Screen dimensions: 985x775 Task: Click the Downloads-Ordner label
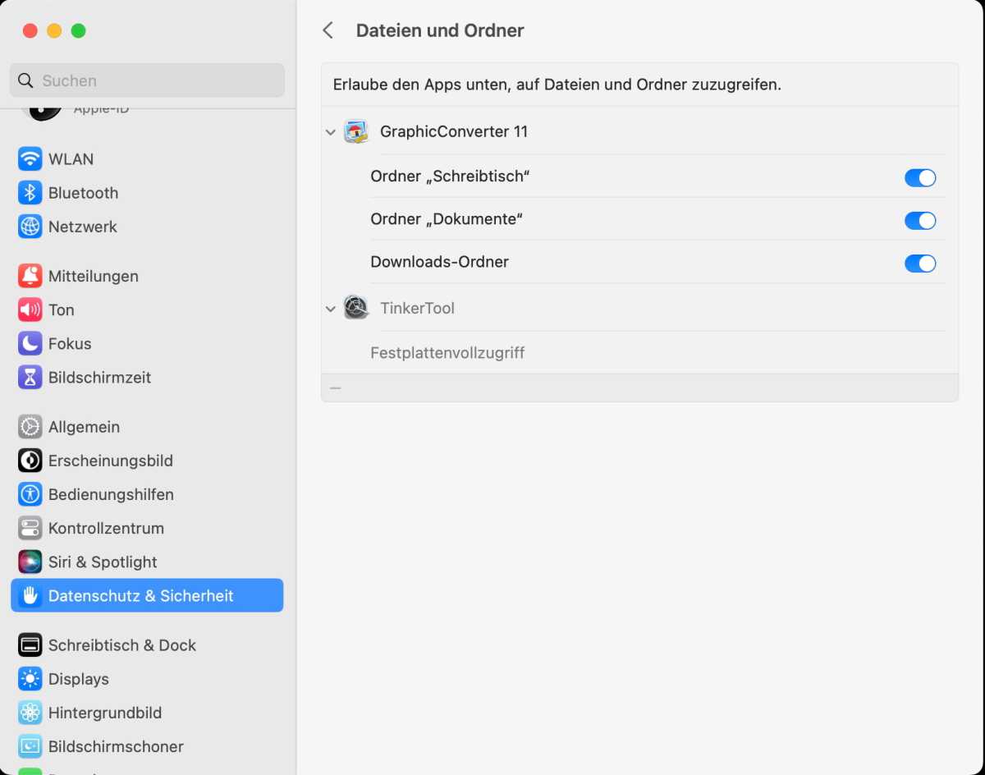click(439, 262)
